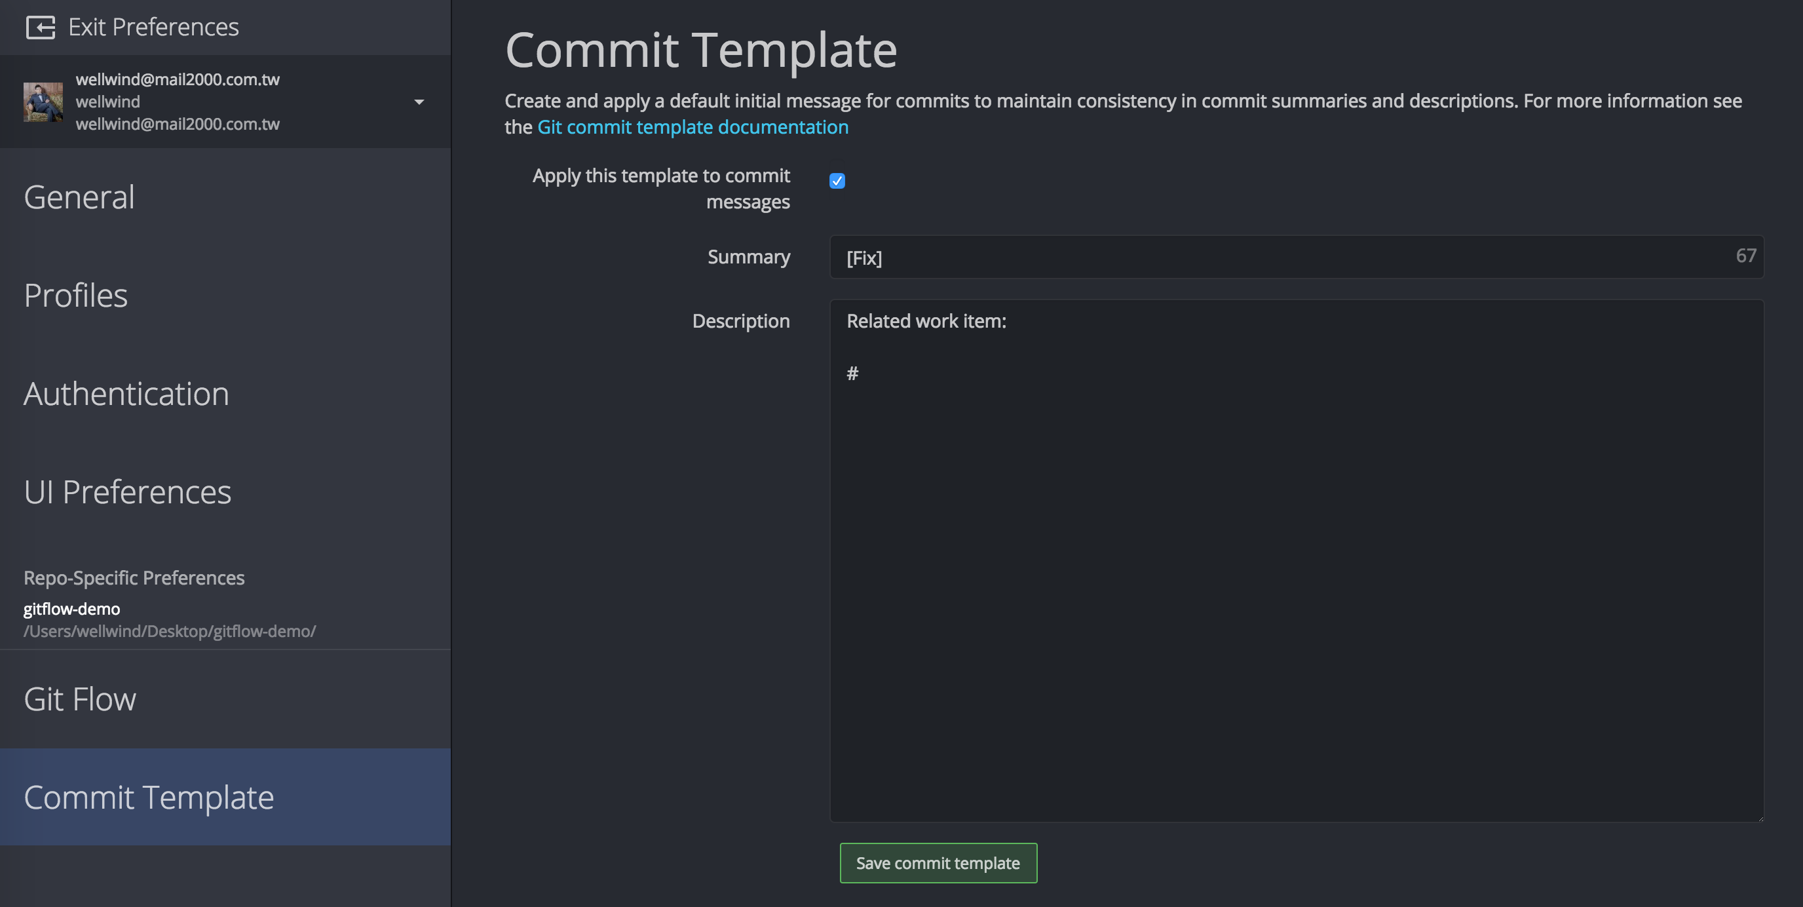The width and height of the screenshot is (1803, 907).
Task: Click the gitflow-demo repository name
Action: tap(71, 609)
